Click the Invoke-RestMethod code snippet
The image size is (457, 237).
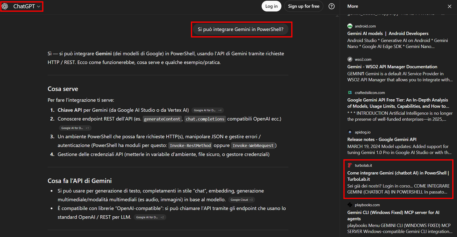pyautogui.click(x=190, y=146)
